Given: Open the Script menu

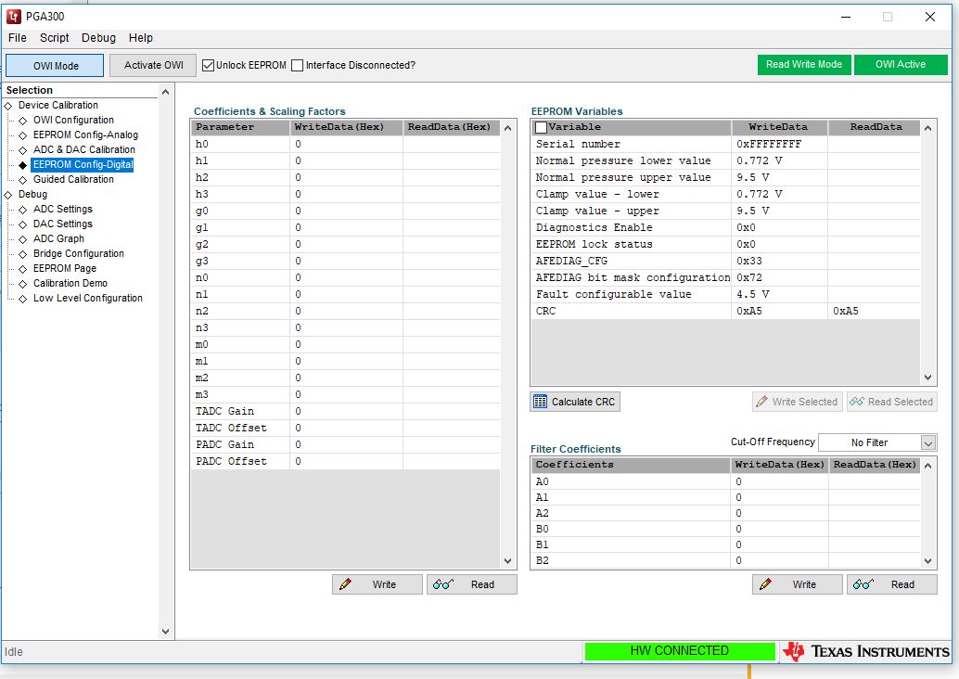Looking at the screenshot, I should [55, 38].
